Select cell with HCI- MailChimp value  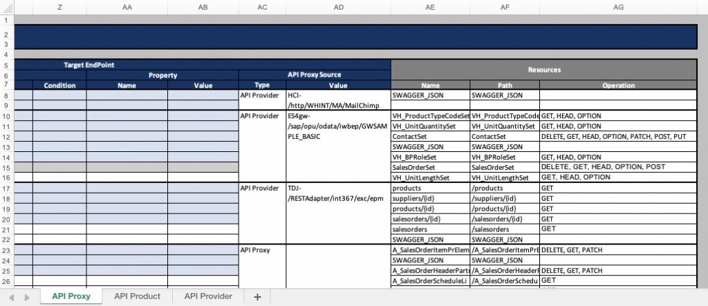(338, 99)
